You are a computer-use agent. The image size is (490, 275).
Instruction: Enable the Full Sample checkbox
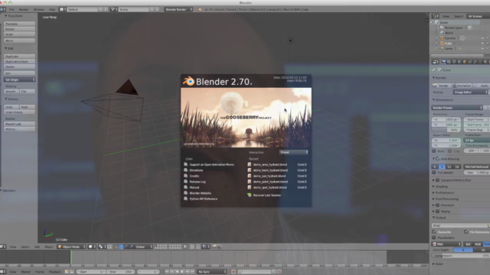434,173
